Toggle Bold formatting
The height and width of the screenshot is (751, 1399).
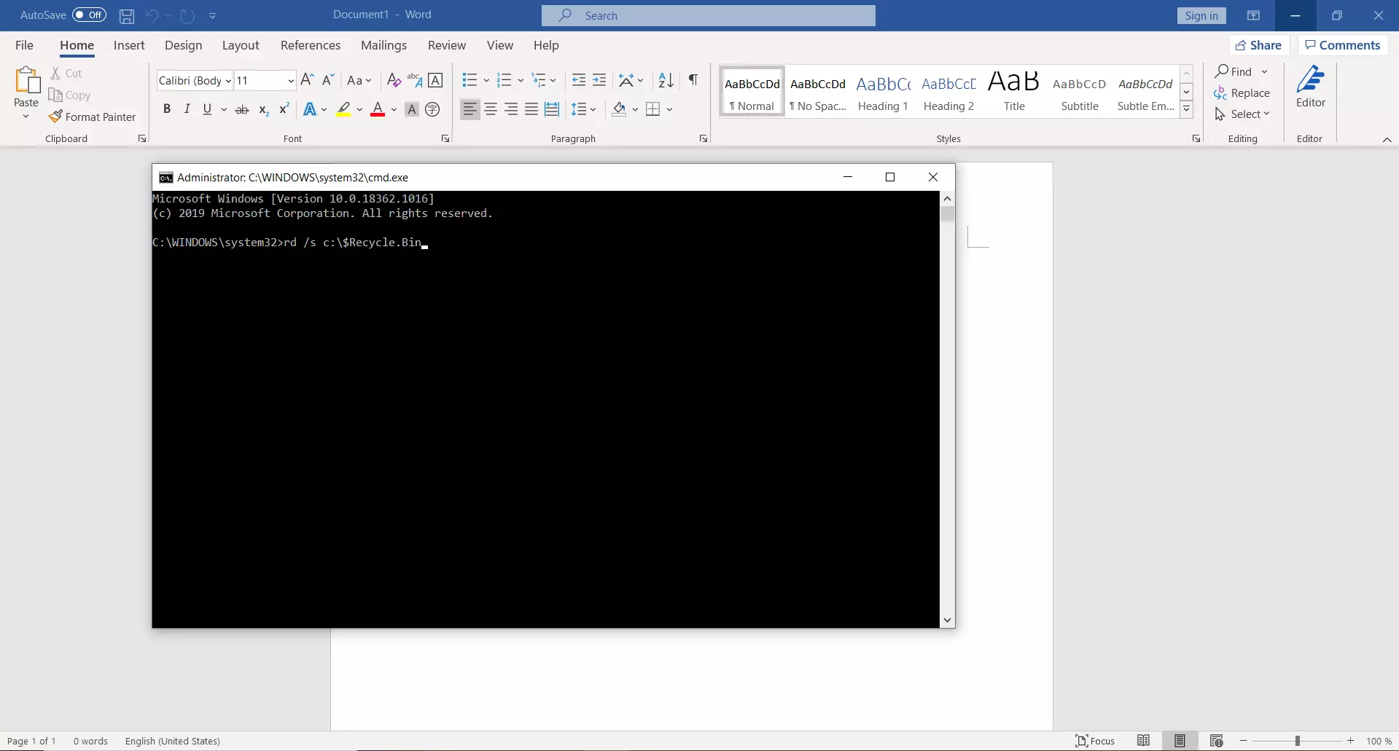[167, 109]
